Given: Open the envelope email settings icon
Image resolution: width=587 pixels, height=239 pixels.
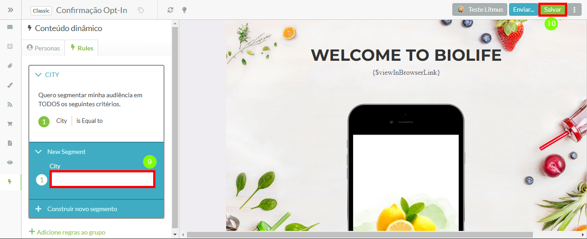Looking at the screenshot, I should pos(10,27).
